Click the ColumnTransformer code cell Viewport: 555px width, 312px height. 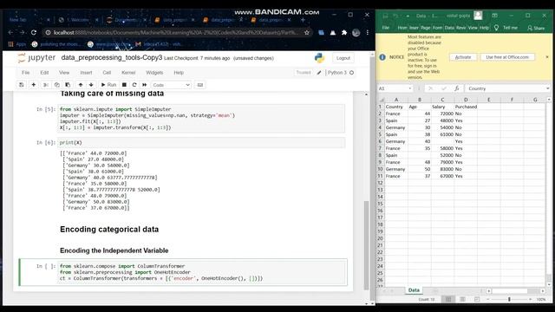pyautogui.click(x=201, y=272)
